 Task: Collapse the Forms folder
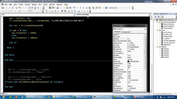click(x=157, y=30)
